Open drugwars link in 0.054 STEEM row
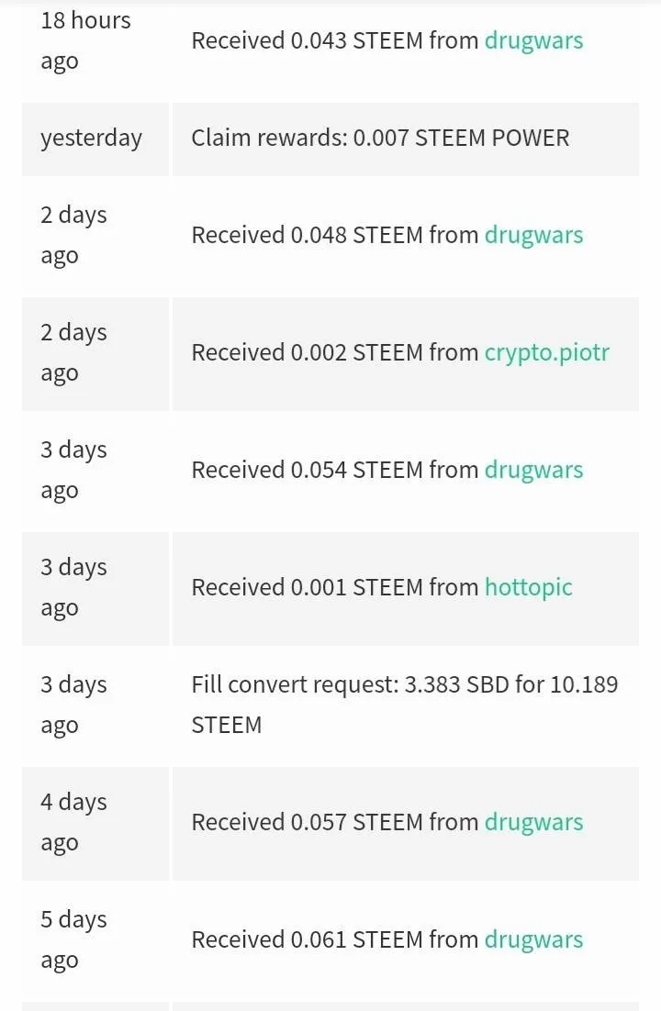The image size is (661, 1011). click(x=533, y=471)
